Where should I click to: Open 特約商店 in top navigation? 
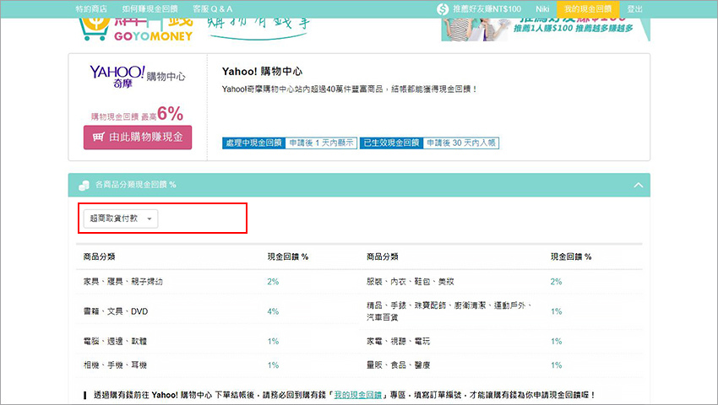pyautogui.click(x=91, y=8)
